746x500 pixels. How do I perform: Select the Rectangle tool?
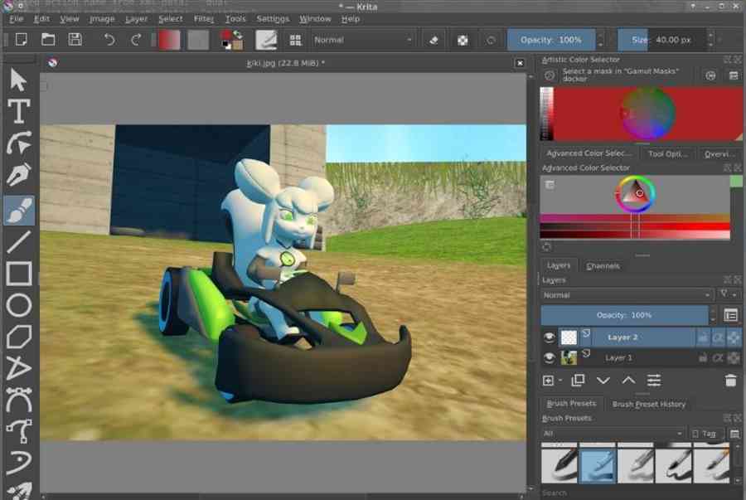[x=18, y=274]
